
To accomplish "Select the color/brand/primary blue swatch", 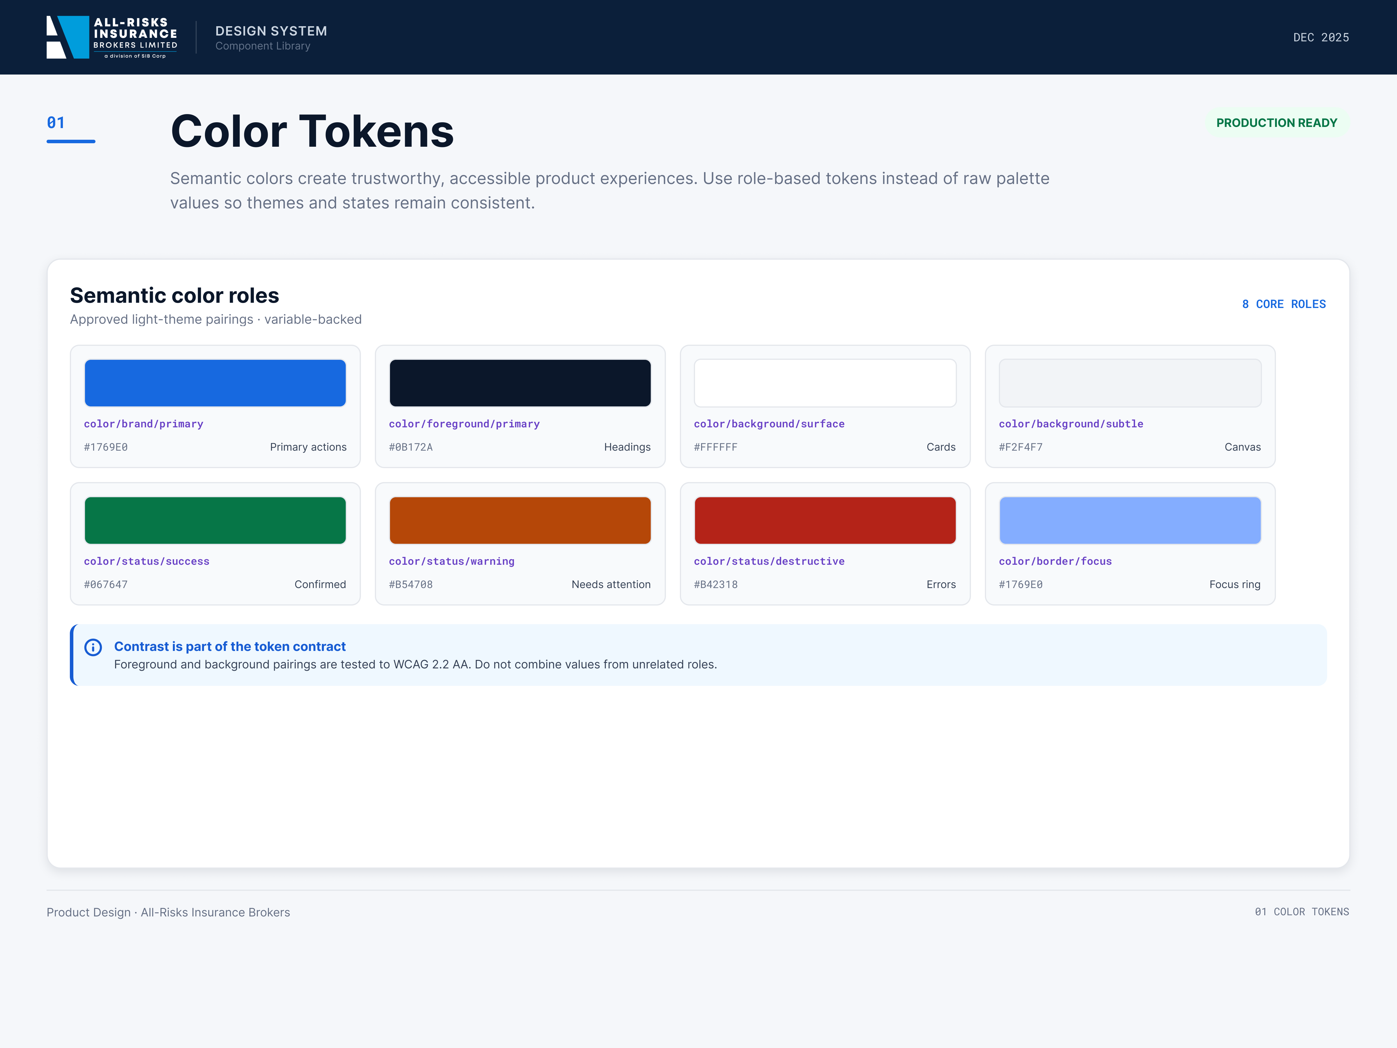I will (x=215, y=383).
